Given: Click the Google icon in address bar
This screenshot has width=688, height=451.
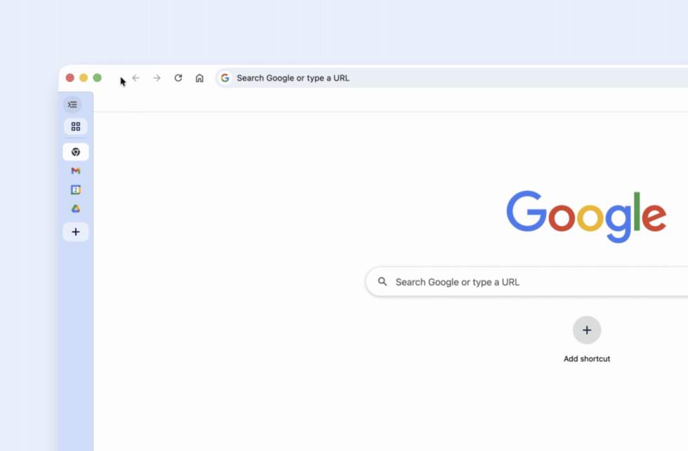Looking at the screenshot, I should (225, 78).
